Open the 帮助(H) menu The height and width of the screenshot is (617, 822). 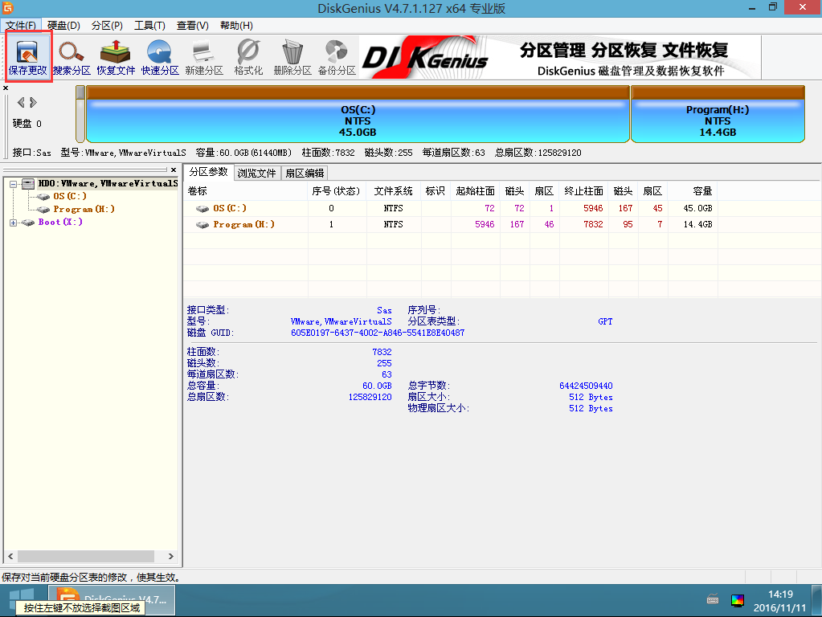[x=236, y=26]
